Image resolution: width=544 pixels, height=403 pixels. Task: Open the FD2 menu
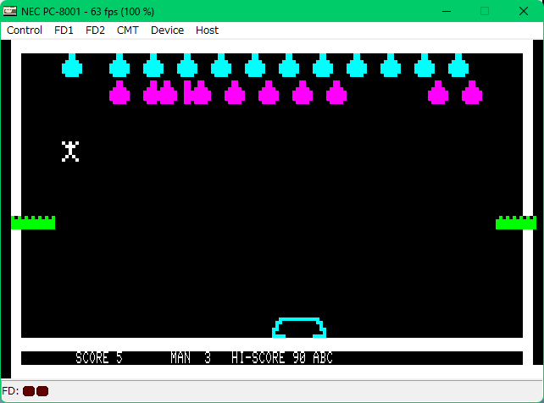click(x=95, y=30)
